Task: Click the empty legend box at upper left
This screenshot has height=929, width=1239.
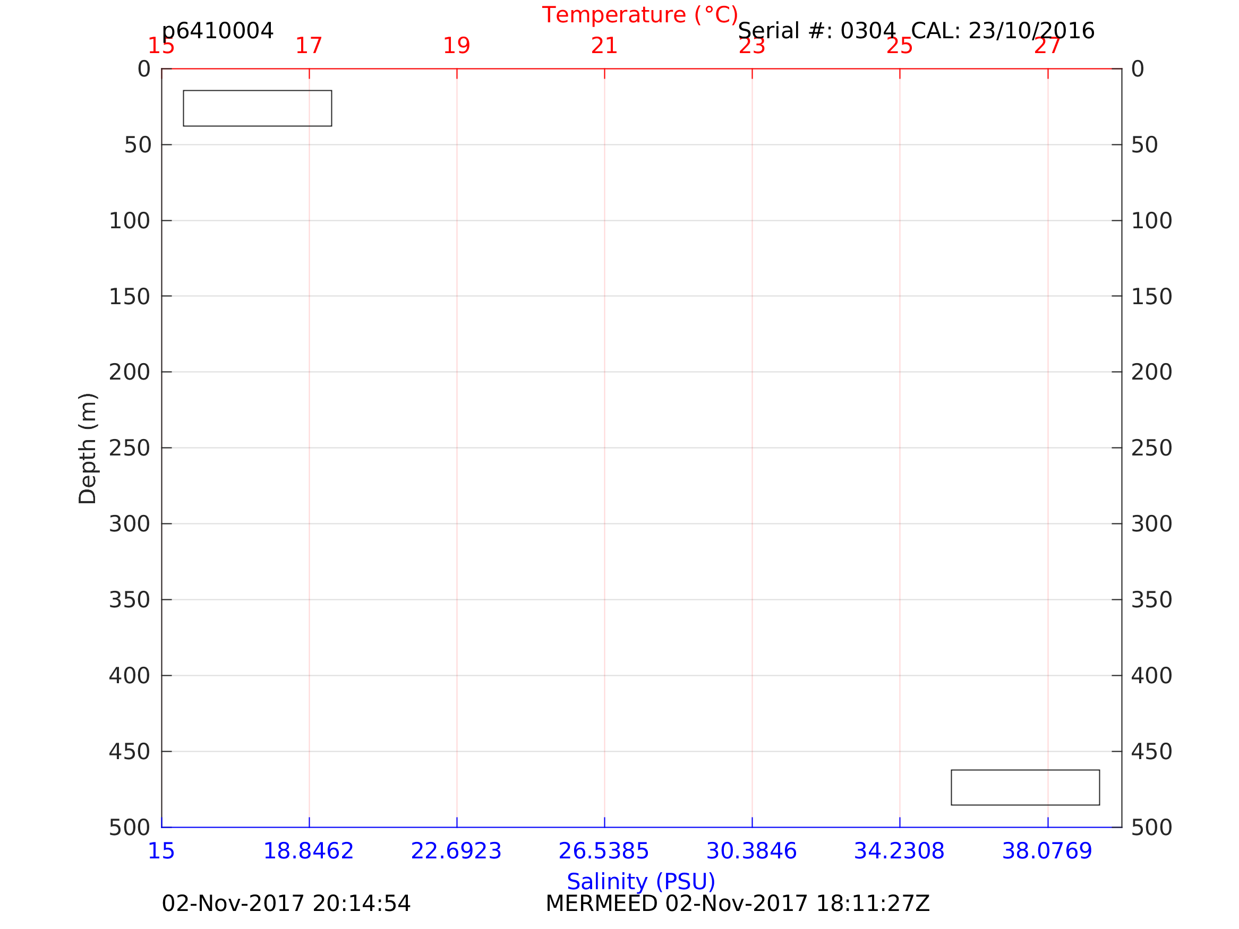Action: pyautogui.click(x=258, y=108)
